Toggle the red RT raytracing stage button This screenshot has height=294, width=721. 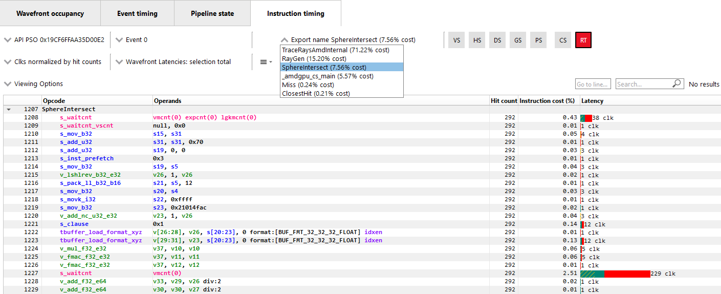583,40
